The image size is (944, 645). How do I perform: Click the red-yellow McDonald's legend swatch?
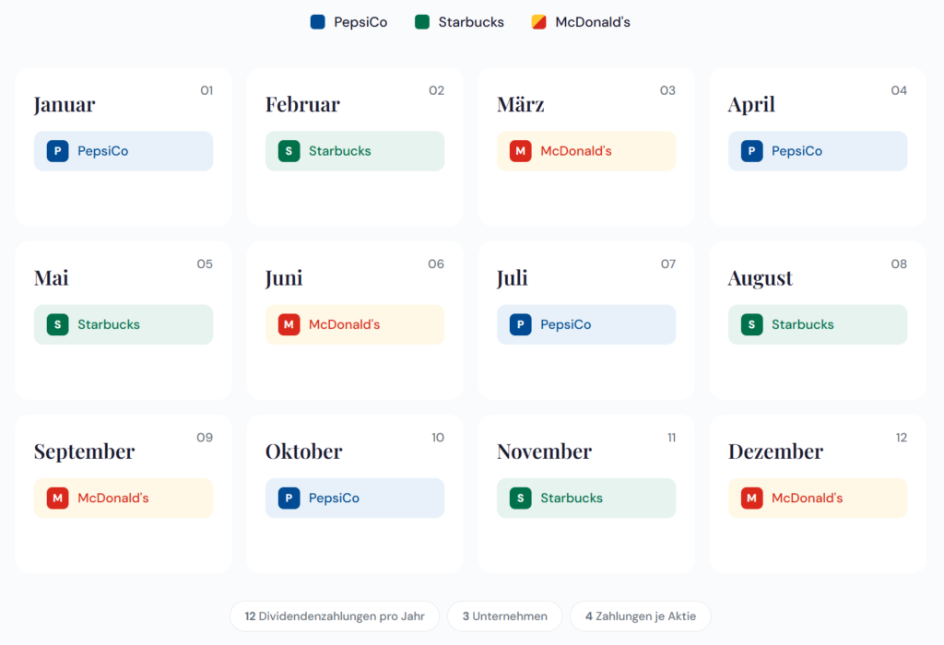(539, 22)
